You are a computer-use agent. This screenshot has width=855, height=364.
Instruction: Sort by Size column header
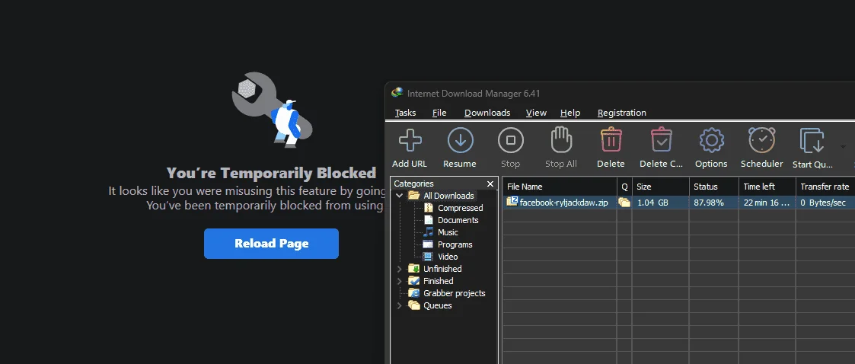(x=660, y=187)
